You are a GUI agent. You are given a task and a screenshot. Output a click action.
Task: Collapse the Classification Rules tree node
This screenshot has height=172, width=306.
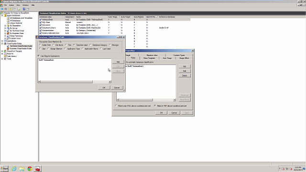tap(2, 43)
